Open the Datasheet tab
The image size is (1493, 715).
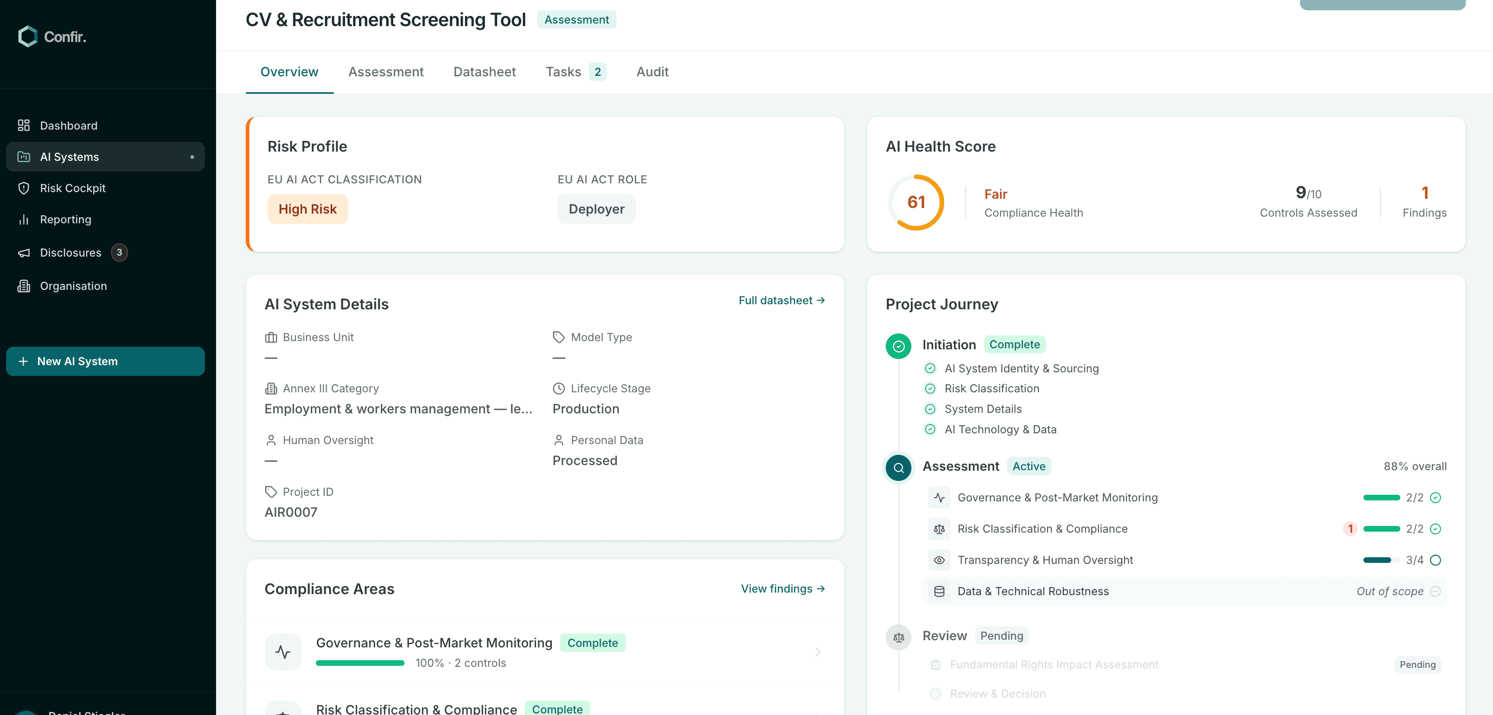click(484, 72)
